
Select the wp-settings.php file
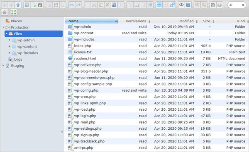pyautogui.click(x=156, y=128)
